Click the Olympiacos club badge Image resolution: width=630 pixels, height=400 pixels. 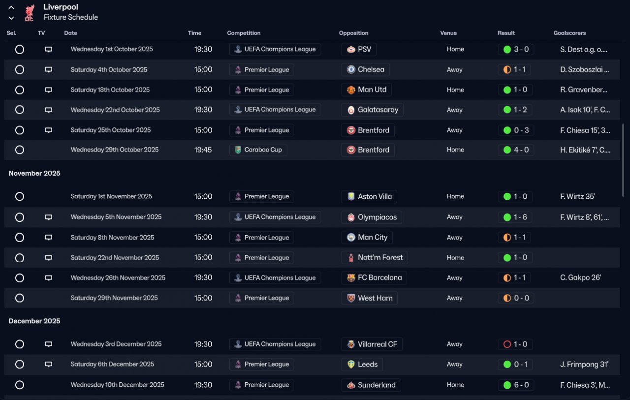point(351,217)
